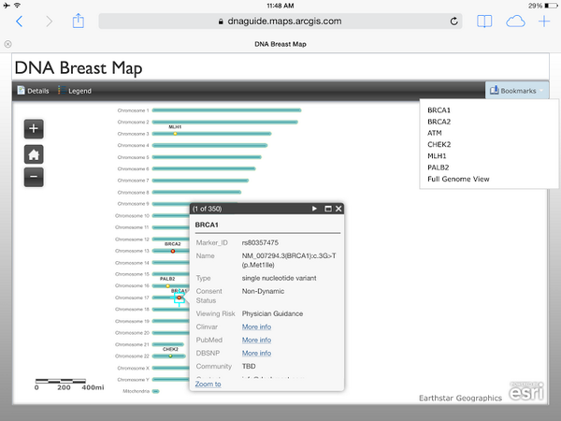The image size is (561, 421).
Task: Choose BRCA2 bookmark
Action: (439, 122)
